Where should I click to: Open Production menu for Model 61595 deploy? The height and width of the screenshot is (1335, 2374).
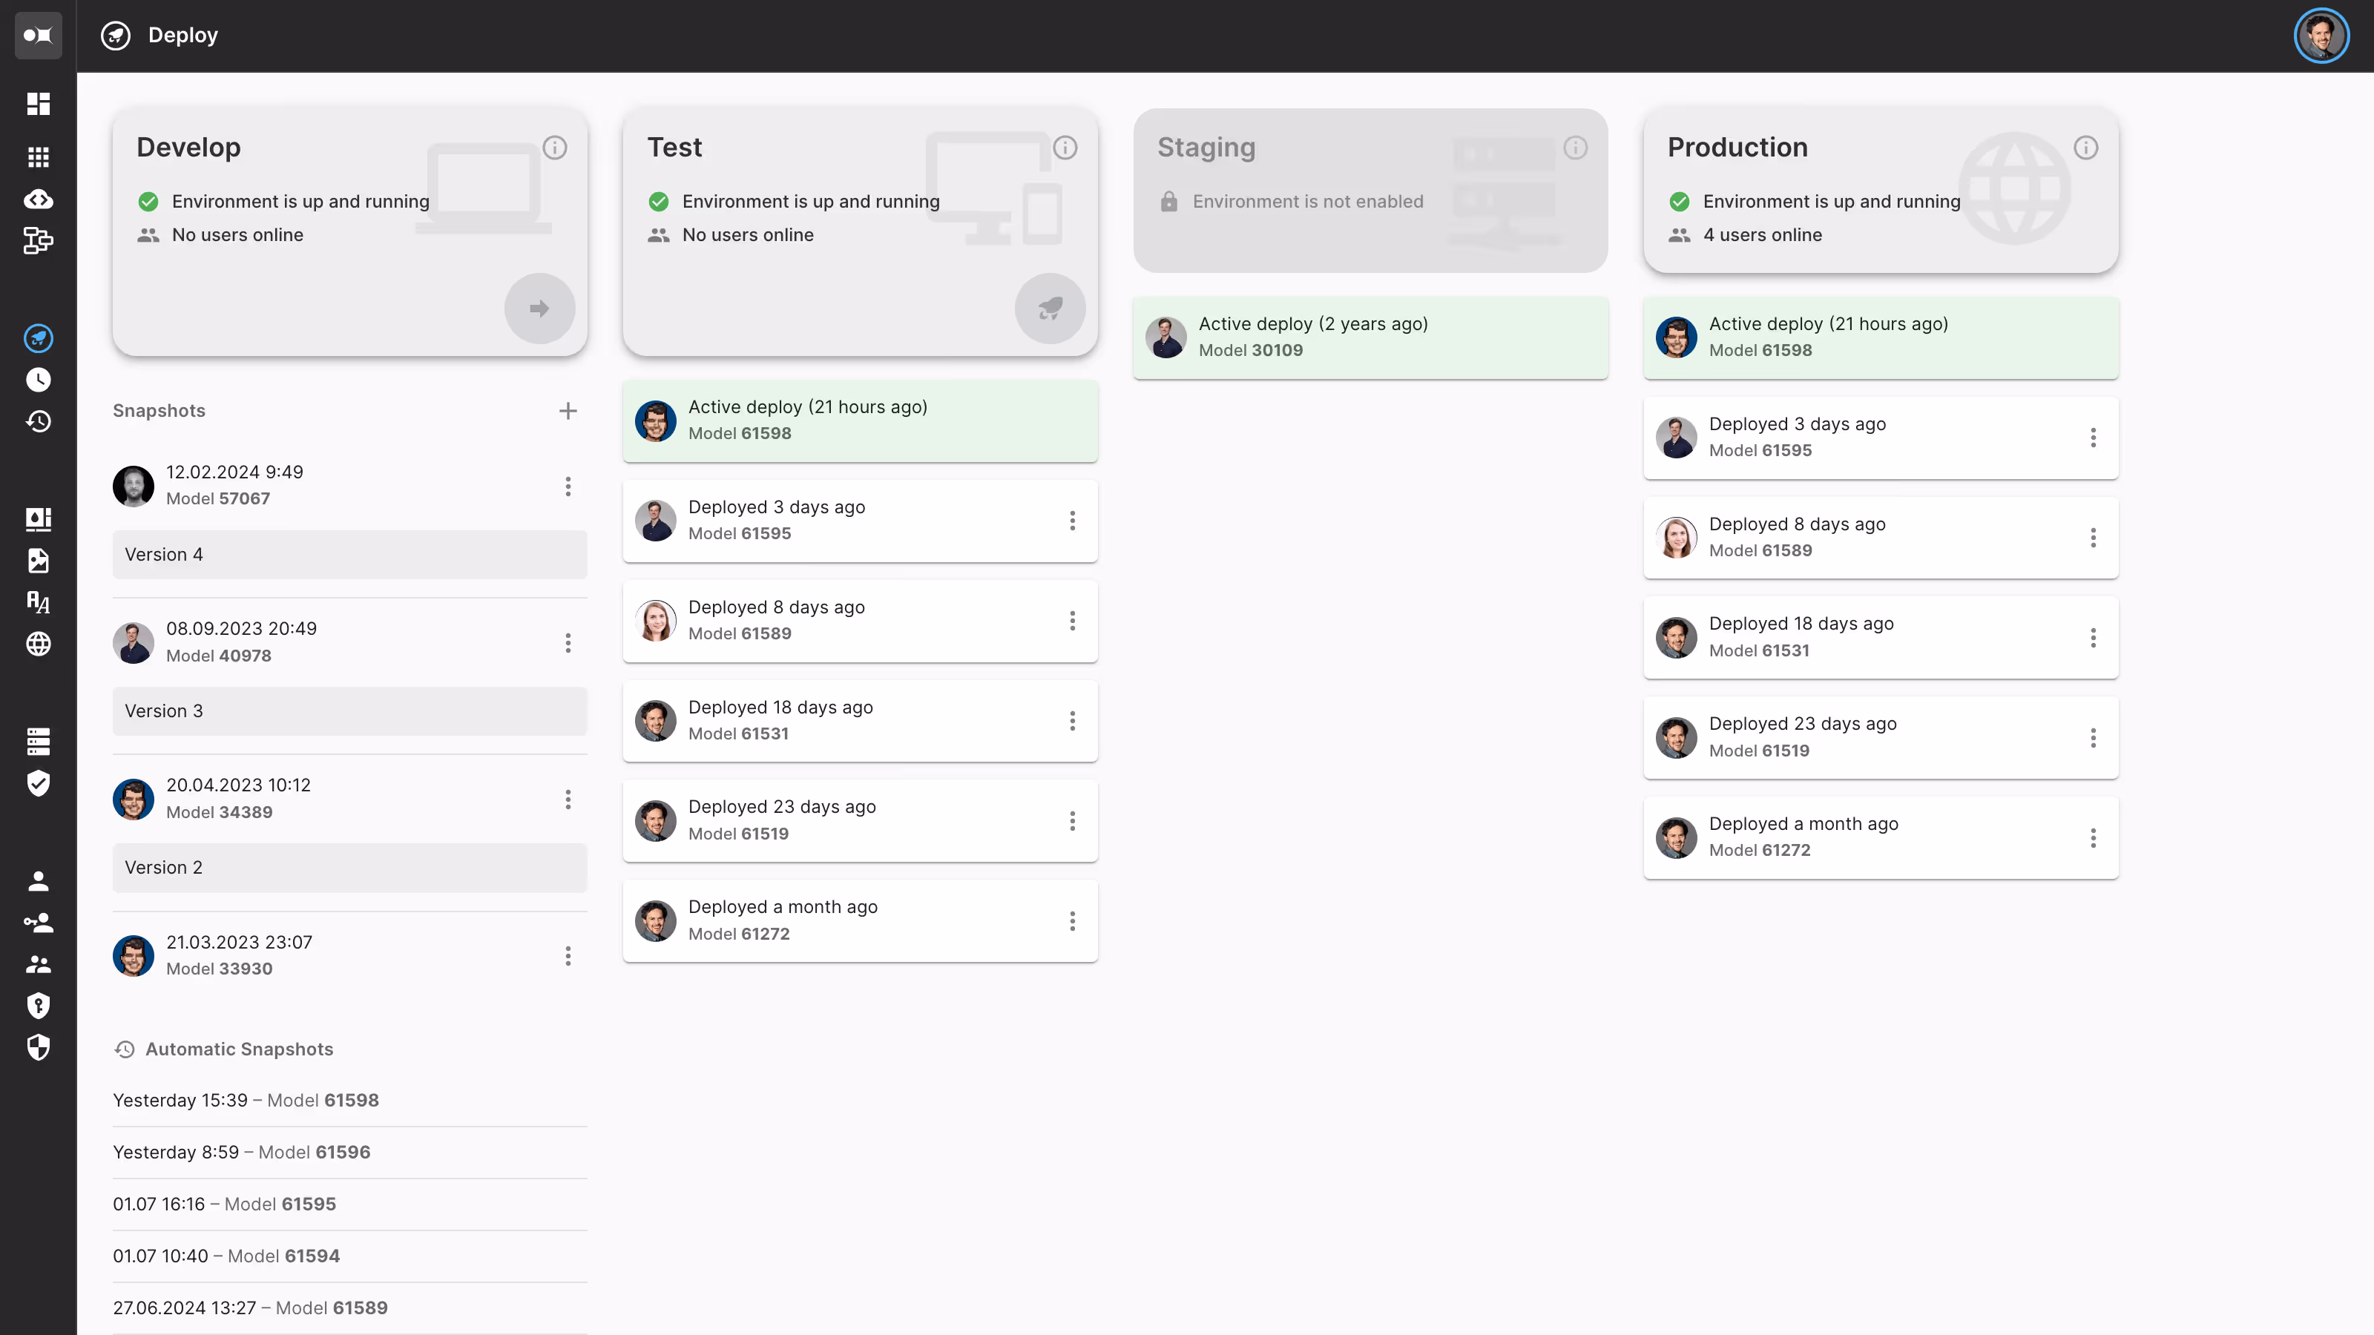point(2093,438)
